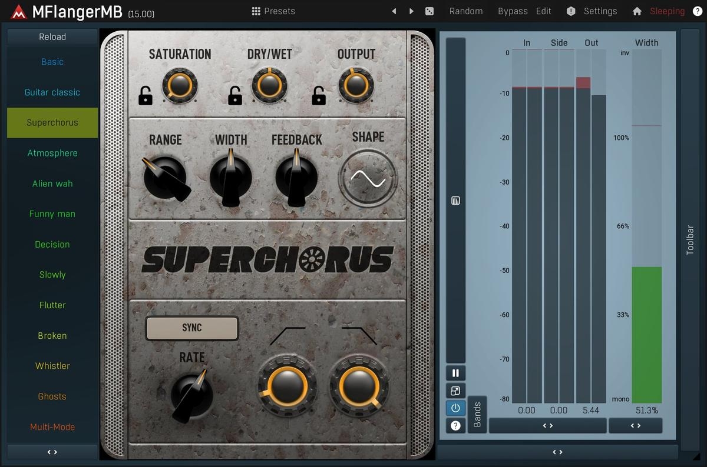Expand the Width meter arrows
This screenshot has height=467, width=707.
coord(635,425)
